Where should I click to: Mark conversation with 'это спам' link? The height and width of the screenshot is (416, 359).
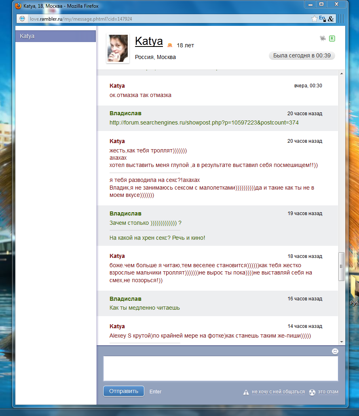328,392
